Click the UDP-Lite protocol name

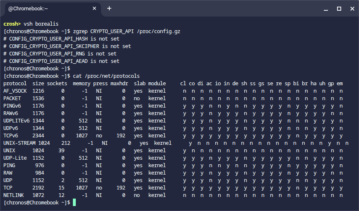(x=15, y=158)
